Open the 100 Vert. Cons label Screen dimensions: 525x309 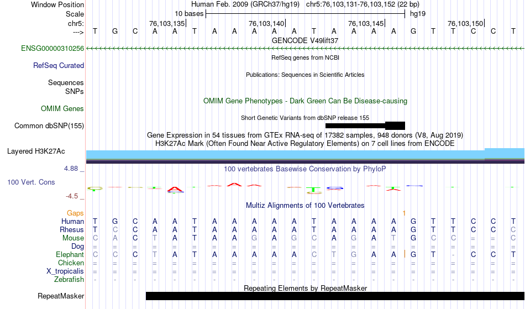click(31, 182)
